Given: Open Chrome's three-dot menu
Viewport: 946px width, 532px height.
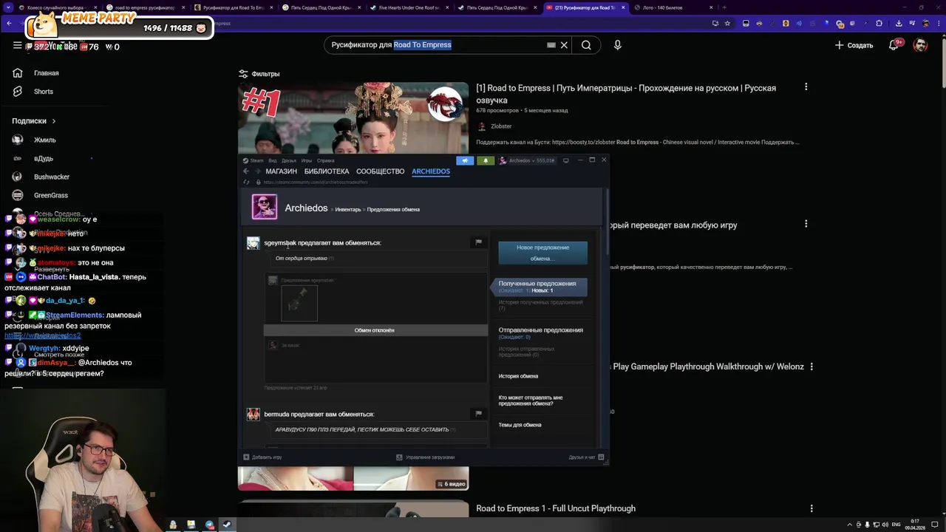Looking at the screenshot, I should tap(938, 24).
